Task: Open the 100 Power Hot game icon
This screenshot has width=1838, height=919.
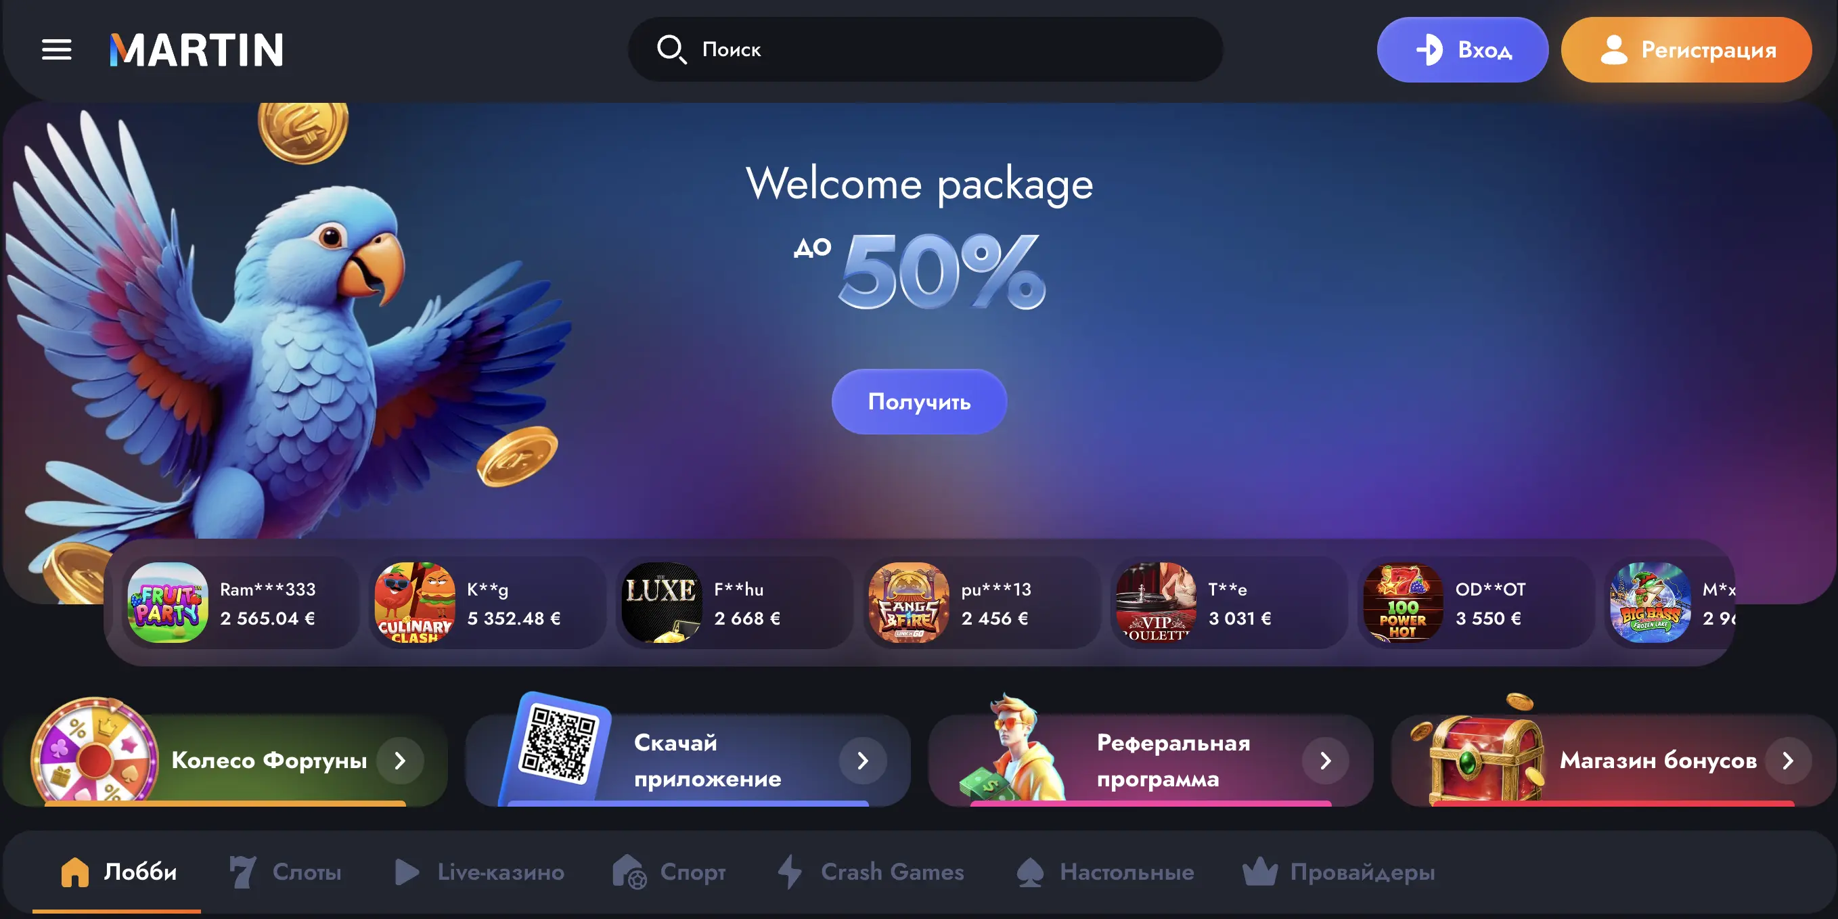Action: [1404, 603]
